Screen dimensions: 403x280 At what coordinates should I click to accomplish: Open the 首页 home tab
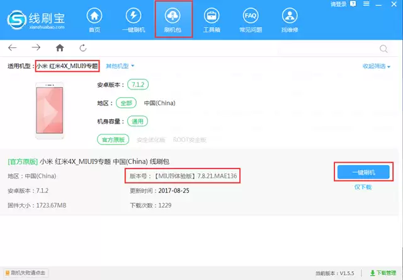pos(94,20)
